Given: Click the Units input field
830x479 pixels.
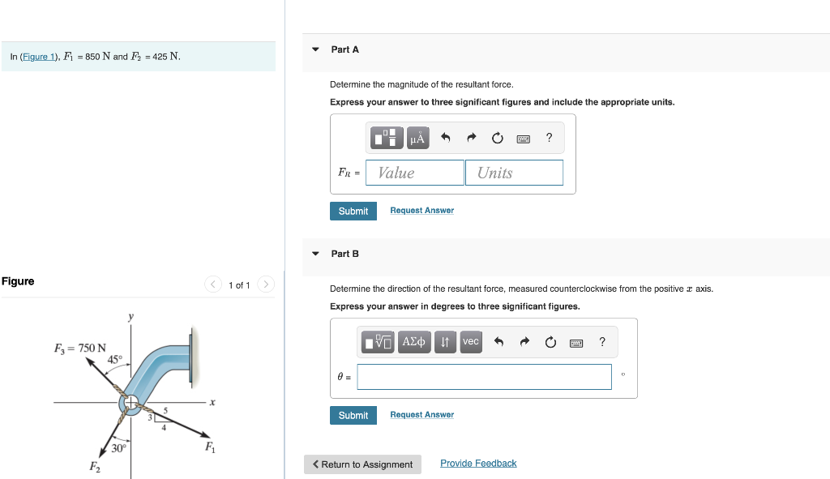Looking at the screenshot, I should point(514,173).
